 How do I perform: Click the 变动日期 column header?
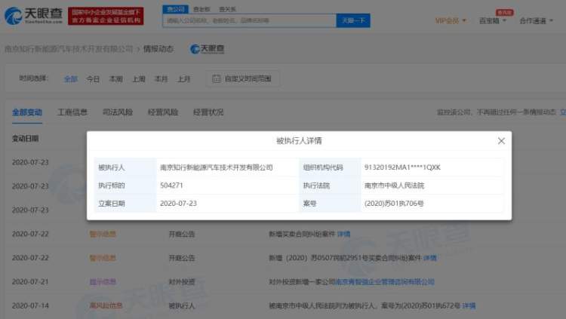[x=25, y=139]
